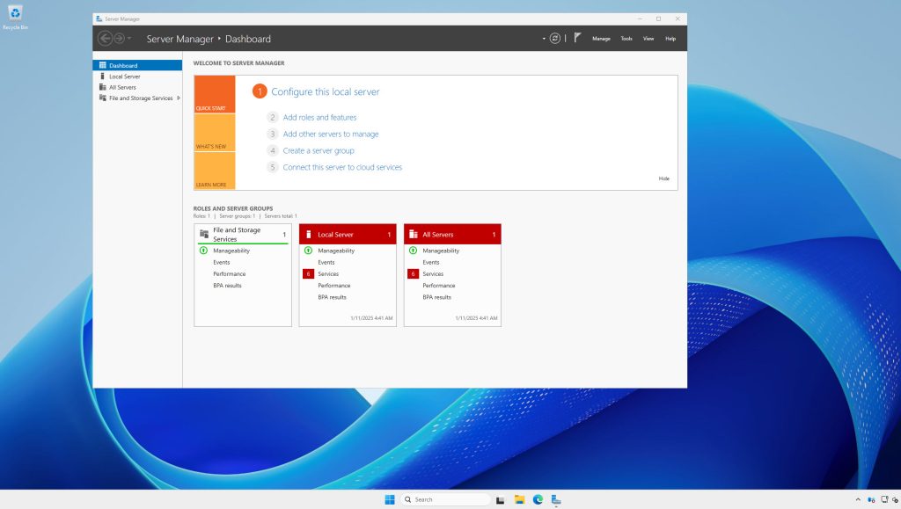Open dropdown arrow left of refresh icon

click(x=544, y=39)
